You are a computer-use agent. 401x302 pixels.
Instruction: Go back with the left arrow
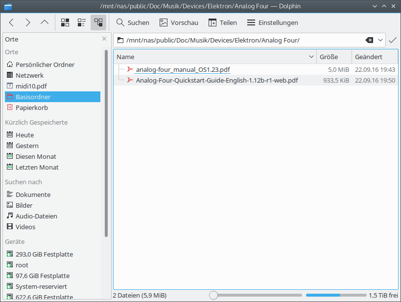[x=12, y=22]
